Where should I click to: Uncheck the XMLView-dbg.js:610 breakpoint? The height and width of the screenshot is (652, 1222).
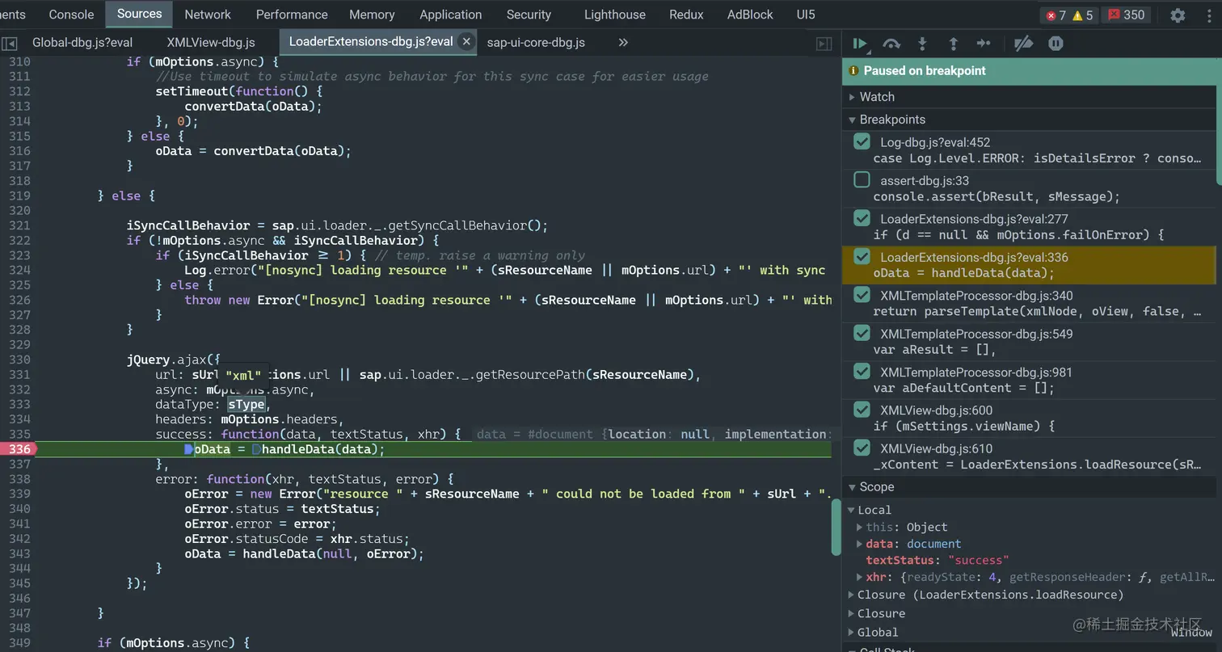pyautogui.click(x=862, y=448)
